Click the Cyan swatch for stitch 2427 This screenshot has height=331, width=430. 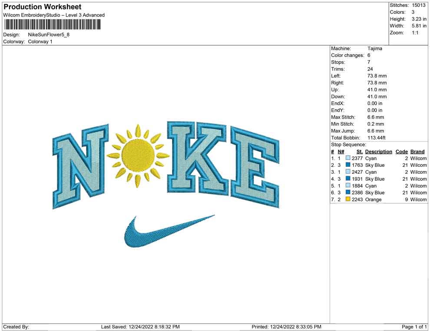[x=348, y=172]
